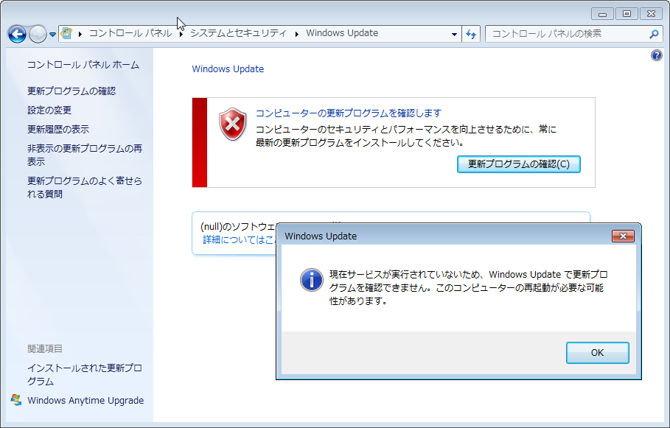The image size is (670, 428).
Task: Click the Back navigation arrow
Action: click(x=17, y=34)
